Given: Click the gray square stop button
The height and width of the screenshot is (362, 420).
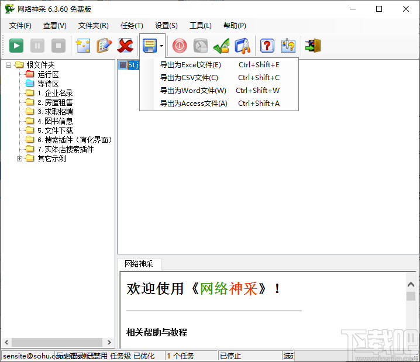Looking at the screenshot, I should click(x=58, y=46).
